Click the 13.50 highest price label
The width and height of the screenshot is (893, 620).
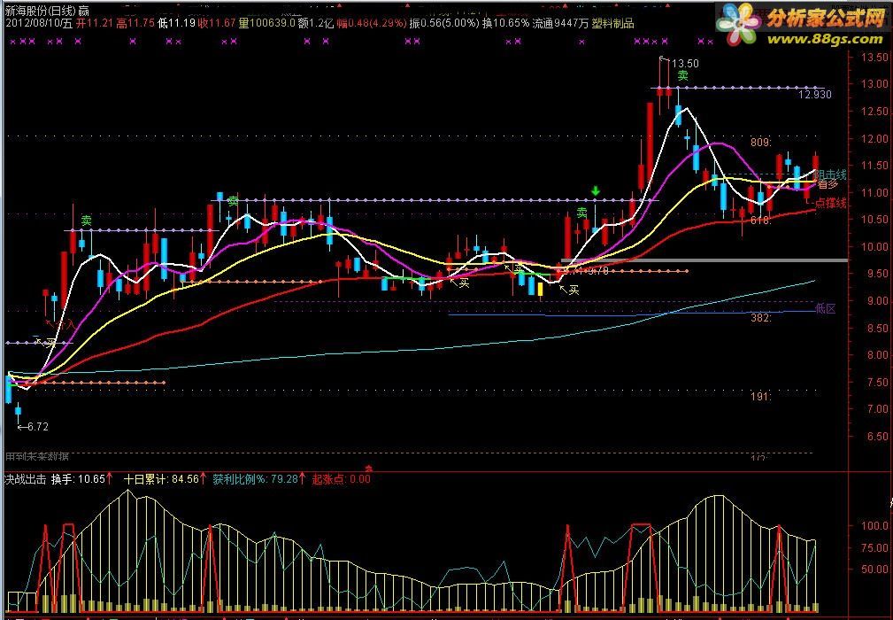click(684, 63)
